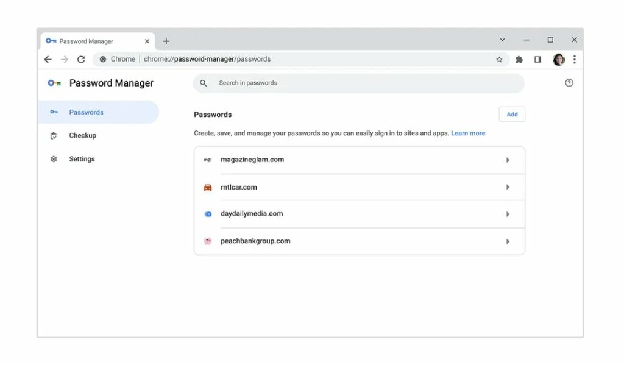
Task: Reload the Password Manager page
Action: (x=81, y=59)
